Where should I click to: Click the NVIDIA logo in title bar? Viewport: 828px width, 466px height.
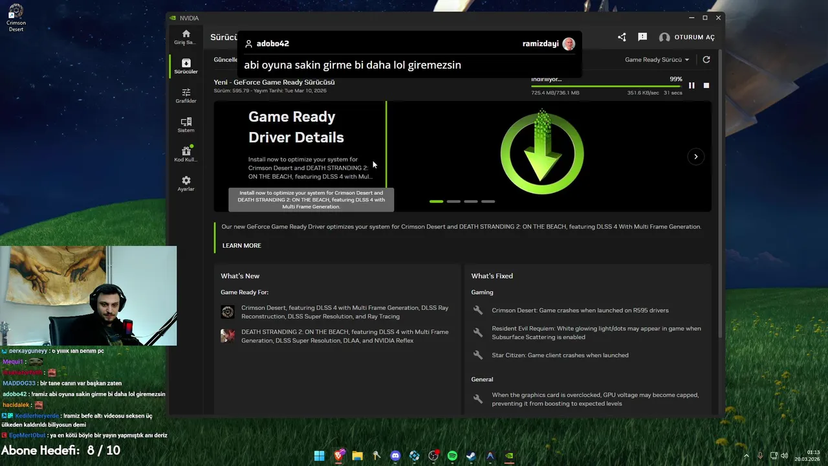pos(173,18)
